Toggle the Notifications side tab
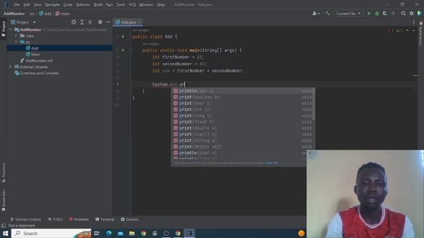 [421, 34]
